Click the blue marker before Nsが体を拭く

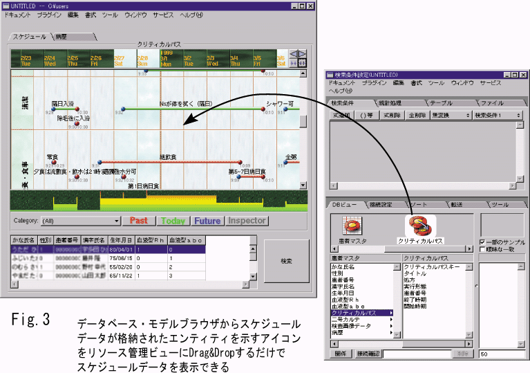[122, 109]
